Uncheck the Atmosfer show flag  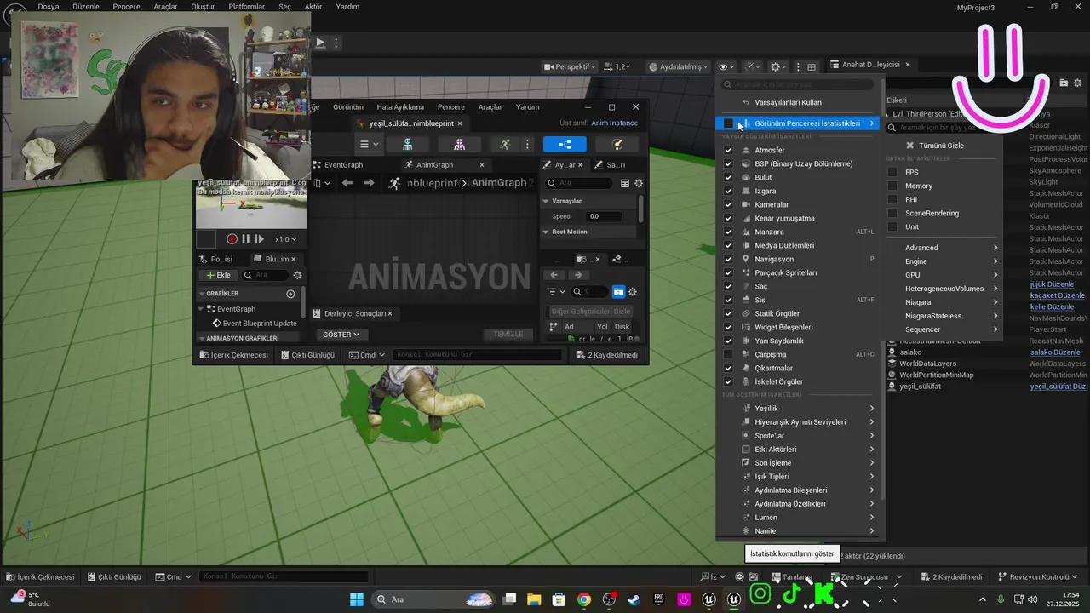[x=728, y=150]
